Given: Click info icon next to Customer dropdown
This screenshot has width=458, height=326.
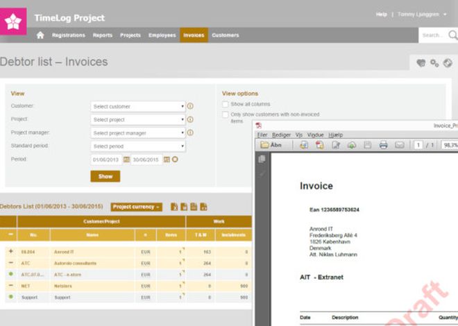Looking at the screenshot, I should tap(190, 106).
